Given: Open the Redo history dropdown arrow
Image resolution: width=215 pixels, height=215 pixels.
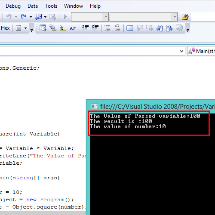Looking at the screenshot, I should point(31,17).
